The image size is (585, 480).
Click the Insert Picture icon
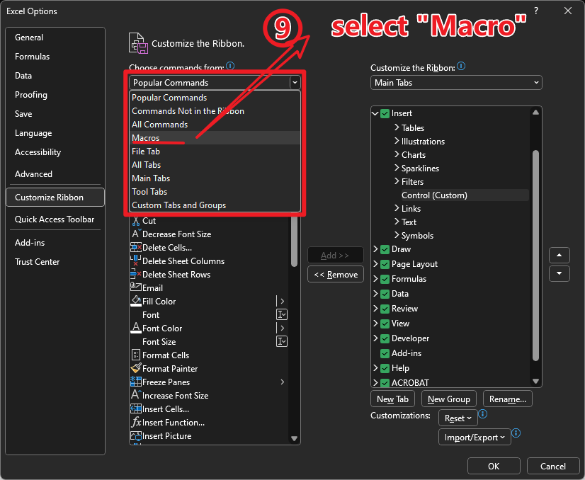point(136,435)
